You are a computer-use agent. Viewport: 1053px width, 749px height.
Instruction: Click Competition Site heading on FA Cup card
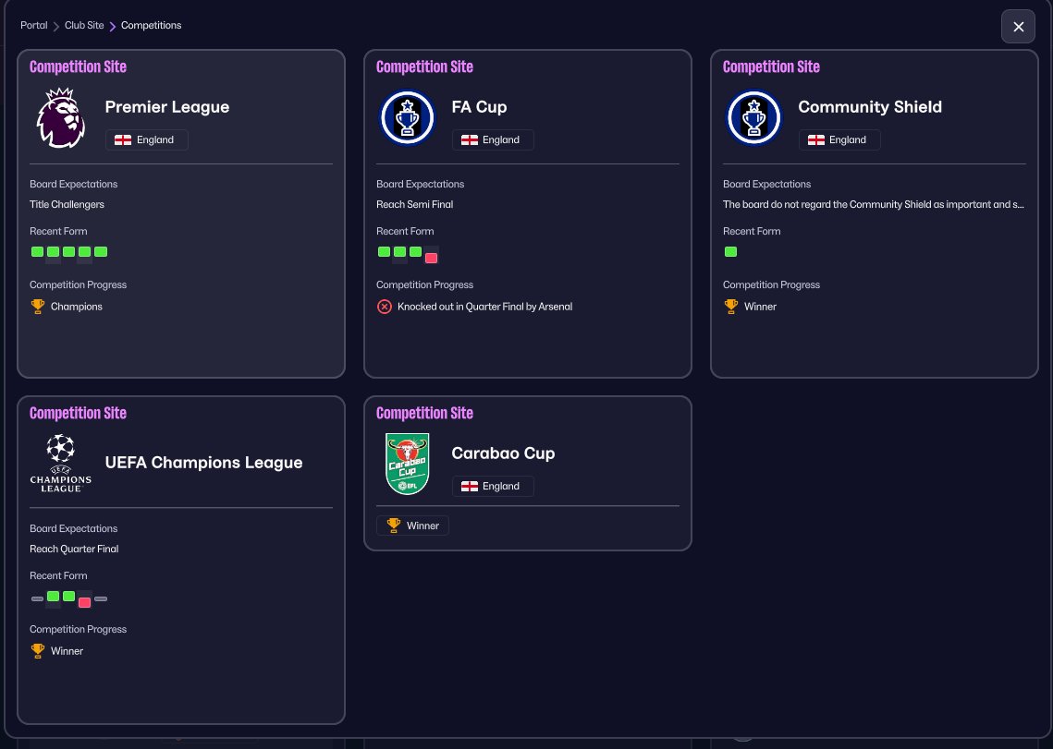pos(424,66)
